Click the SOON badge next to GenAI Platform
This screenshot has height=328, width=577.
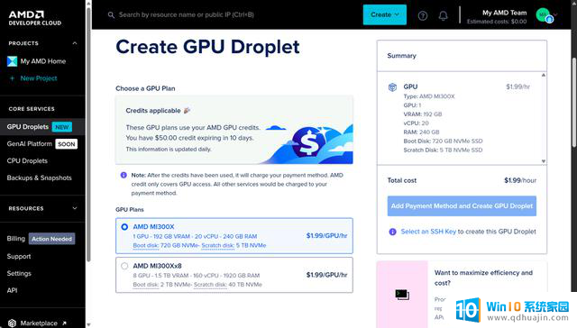click(67, 144)
